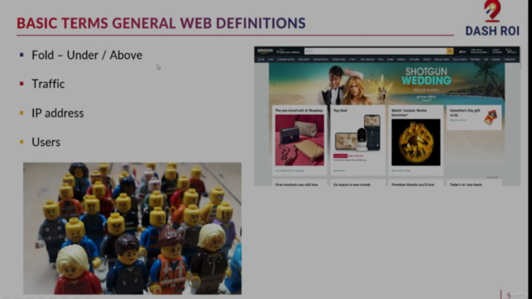Click the Amazon search magnifier button
Viewport: 532px width, 299px height.
(450, 51)
